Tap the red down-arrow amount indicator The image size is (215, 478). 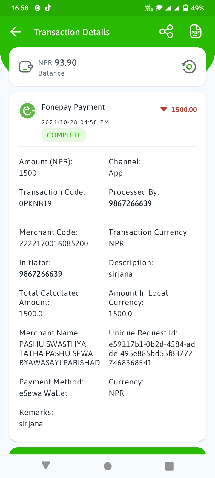164,109
